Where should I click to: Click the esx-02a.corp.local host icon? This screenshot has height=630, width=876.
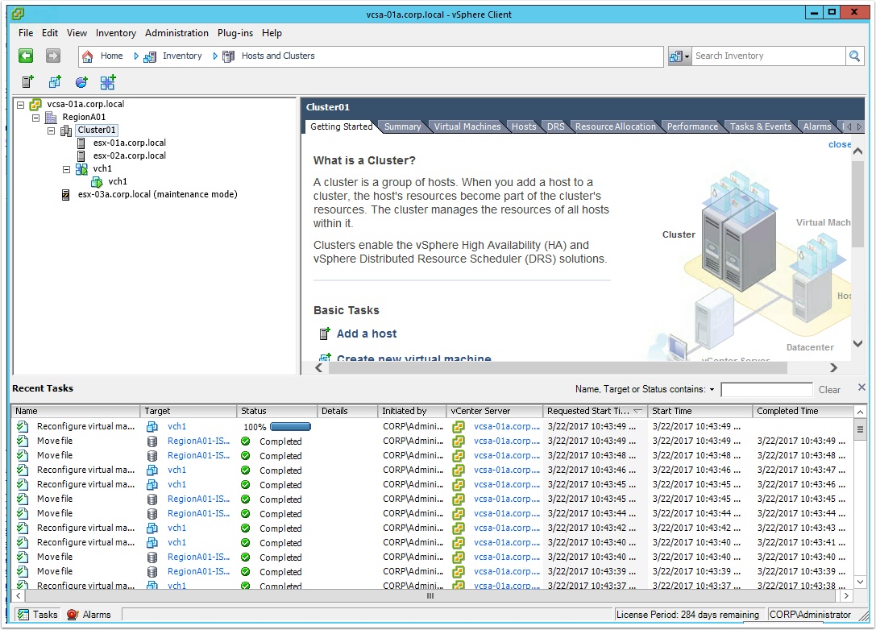tap(81, 155)
